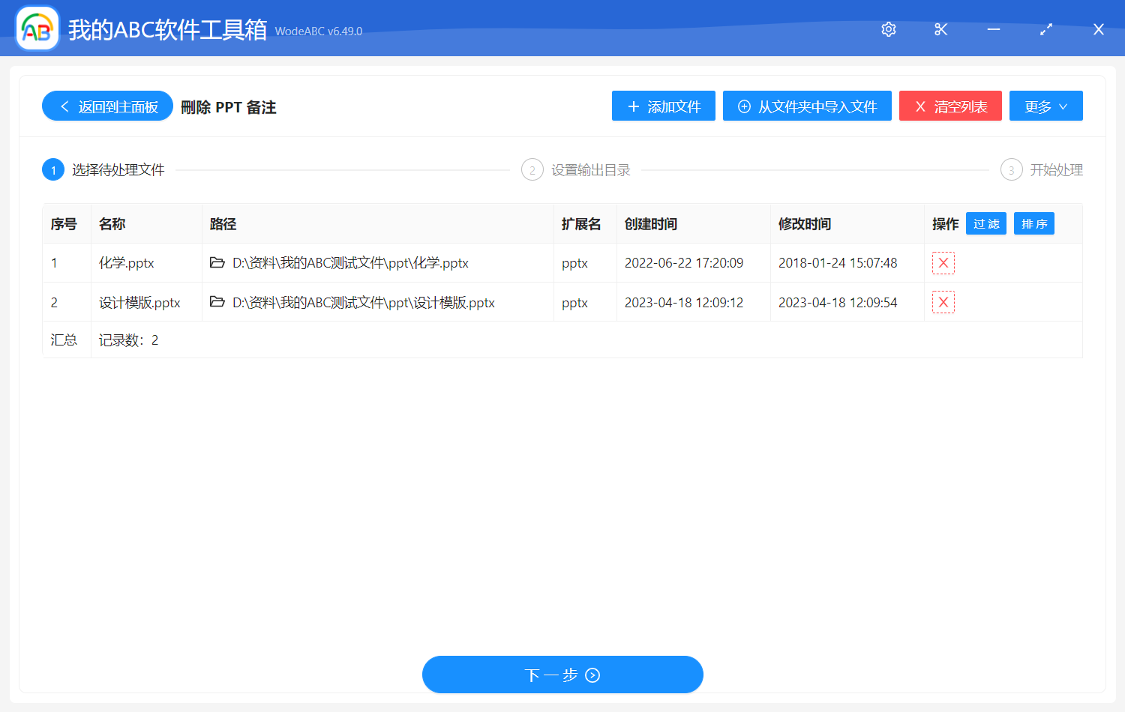Proceed by clicking 下一步
This screenshot has height=712, width=1125.
pos(562,675)
